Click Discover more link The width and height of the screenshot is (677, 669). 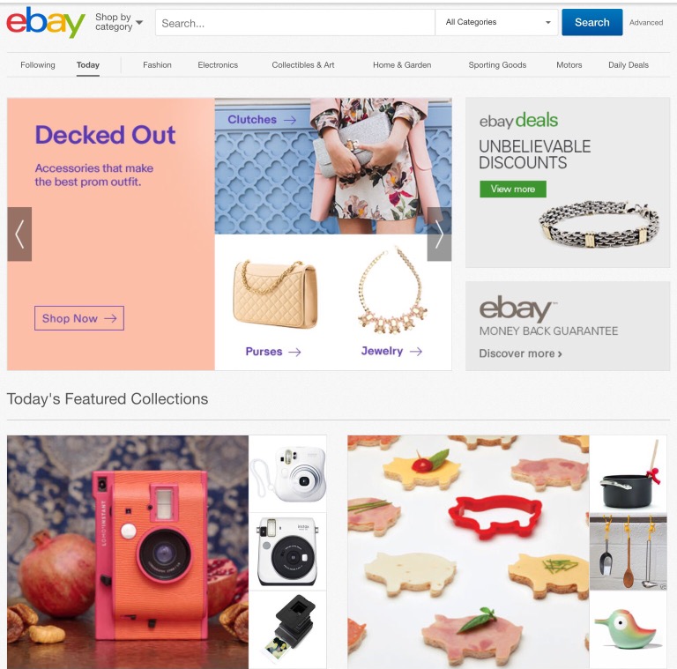point(520,353)
